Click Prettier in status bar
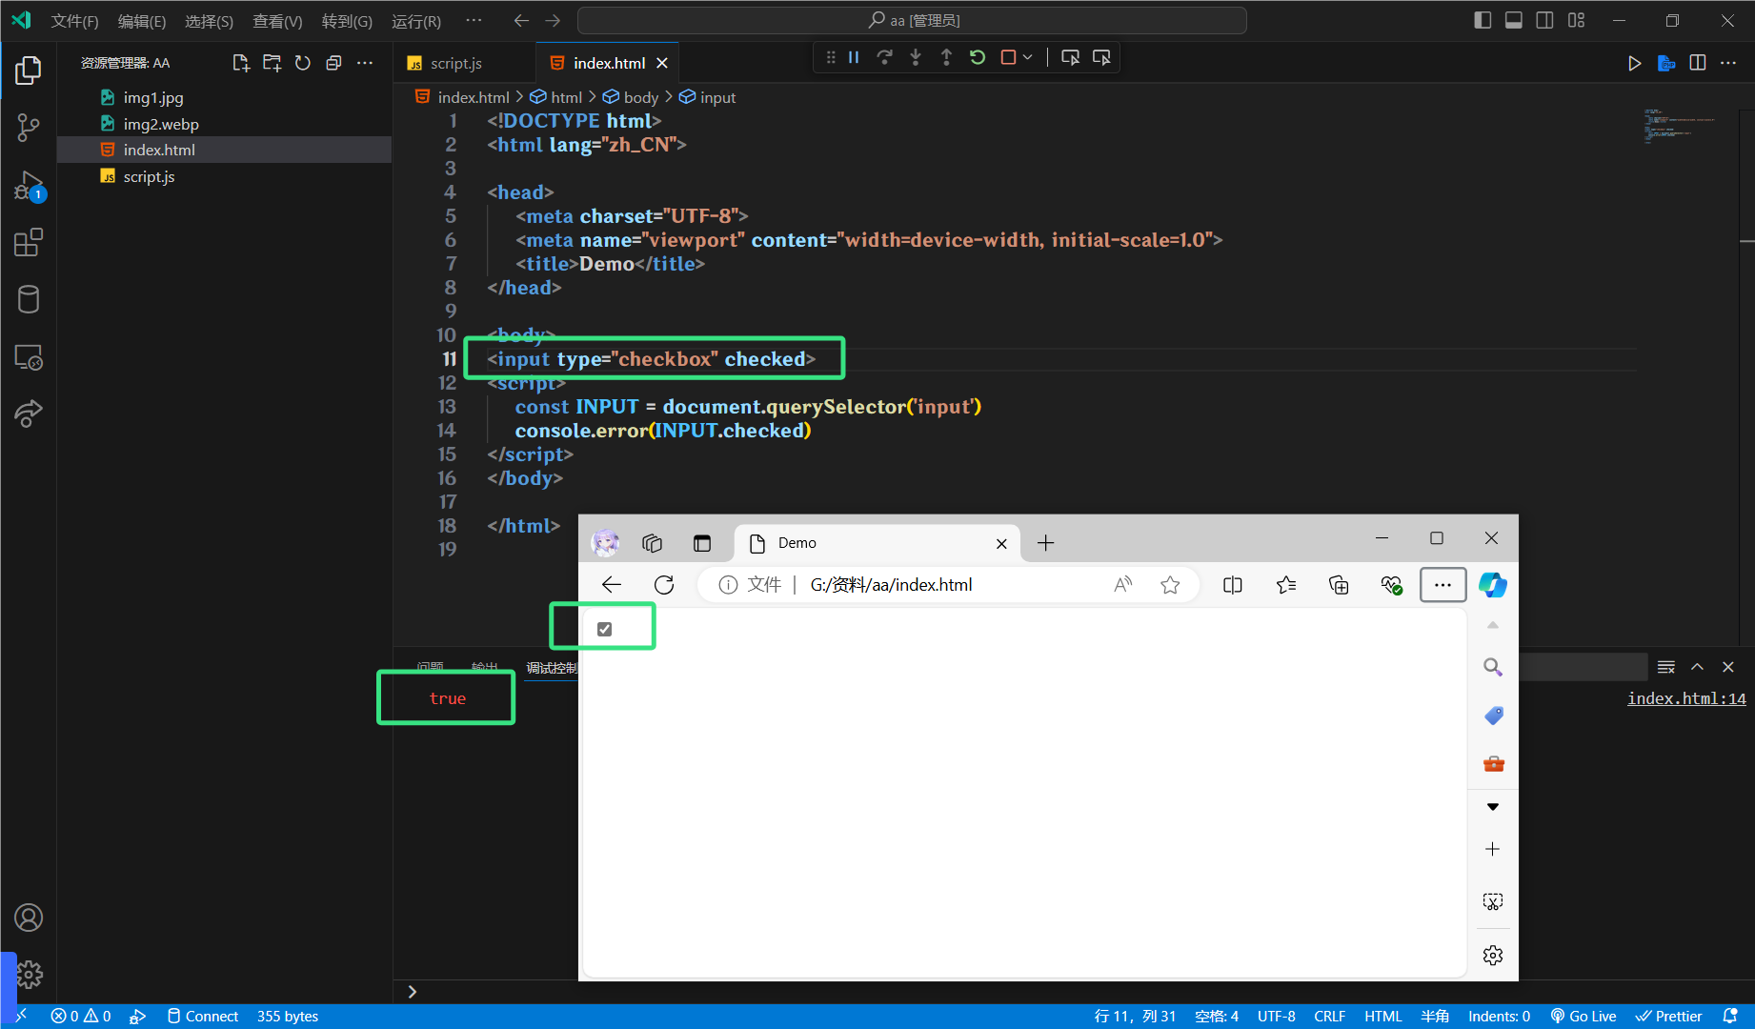The width and height of the screenshot is (1755, 1029). (x=1669, y=1017)
